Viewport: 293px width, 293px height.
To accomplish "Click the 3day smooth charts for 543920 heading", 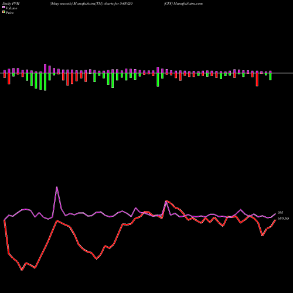I will pyautogui.click(x=91, y=4).
